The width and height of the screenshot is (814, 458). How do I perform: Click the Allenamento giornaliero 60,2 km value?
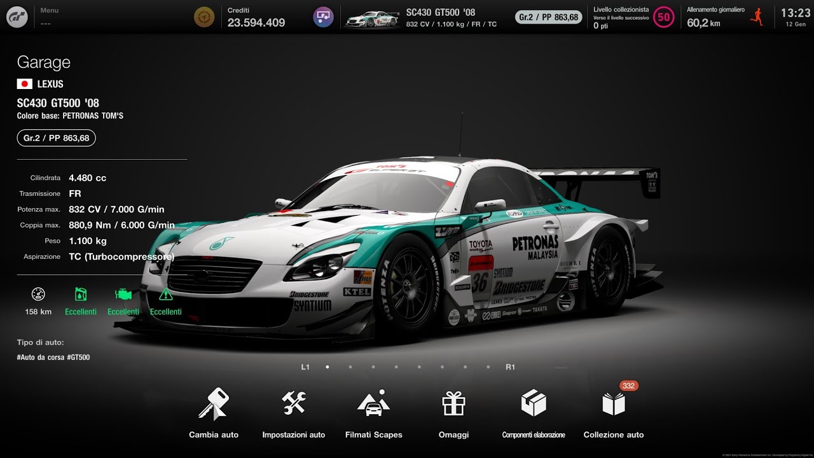tap(703, 23)
